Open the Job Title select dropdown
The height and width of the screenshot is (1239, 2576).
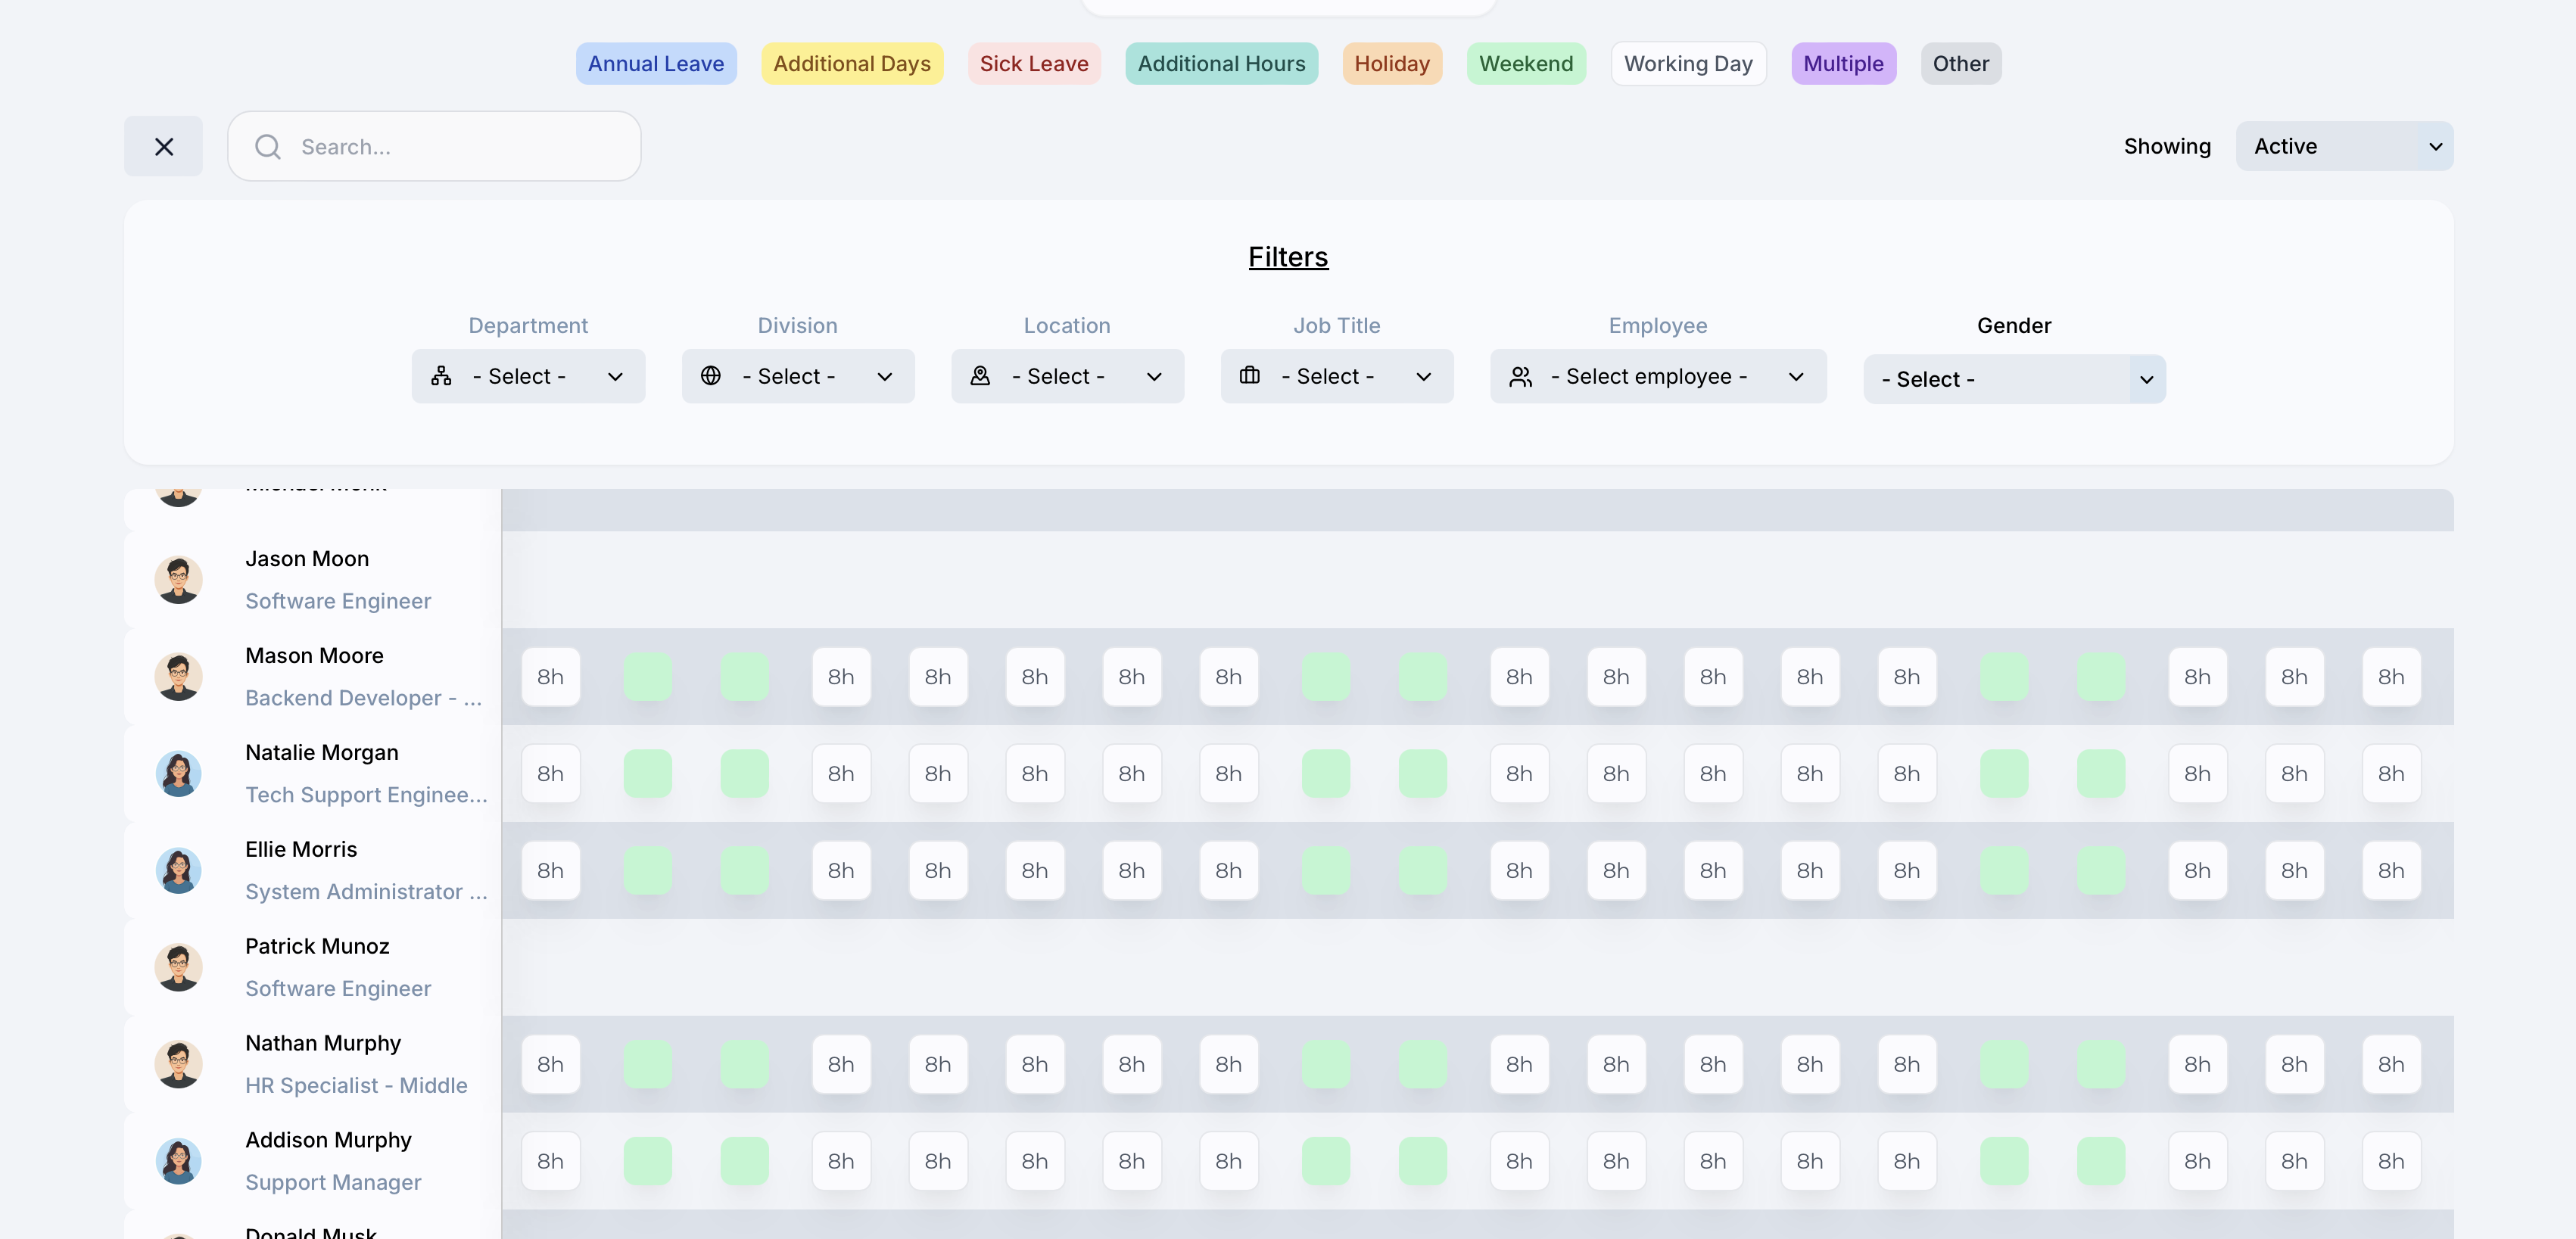coord(1336,376)
